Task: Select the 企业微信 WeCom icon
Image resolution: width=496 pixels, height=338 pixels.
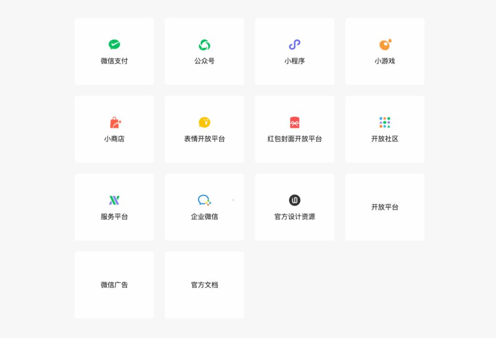Action: (x=204, y=200)
